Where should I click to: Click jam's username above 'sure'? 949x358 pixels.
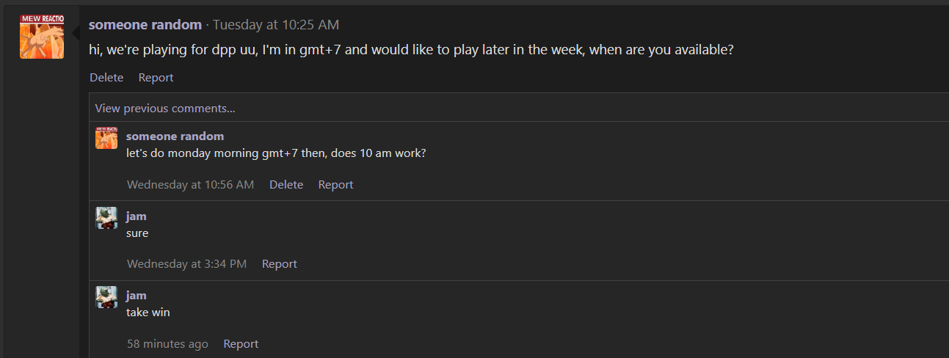[137, 216]
